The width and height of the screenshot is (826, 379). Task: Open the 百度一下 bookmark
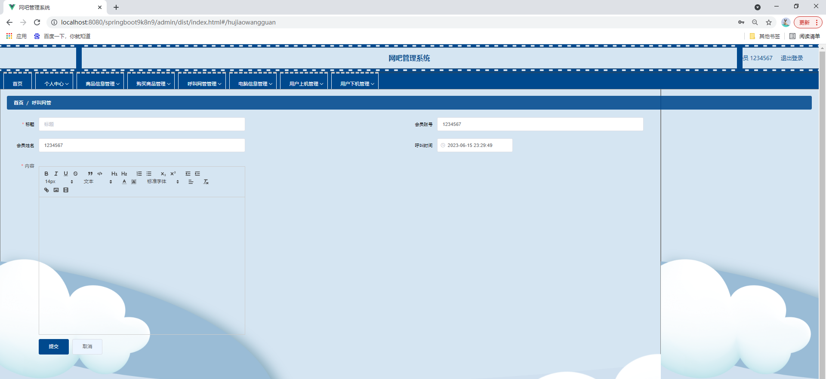point(62,36)
